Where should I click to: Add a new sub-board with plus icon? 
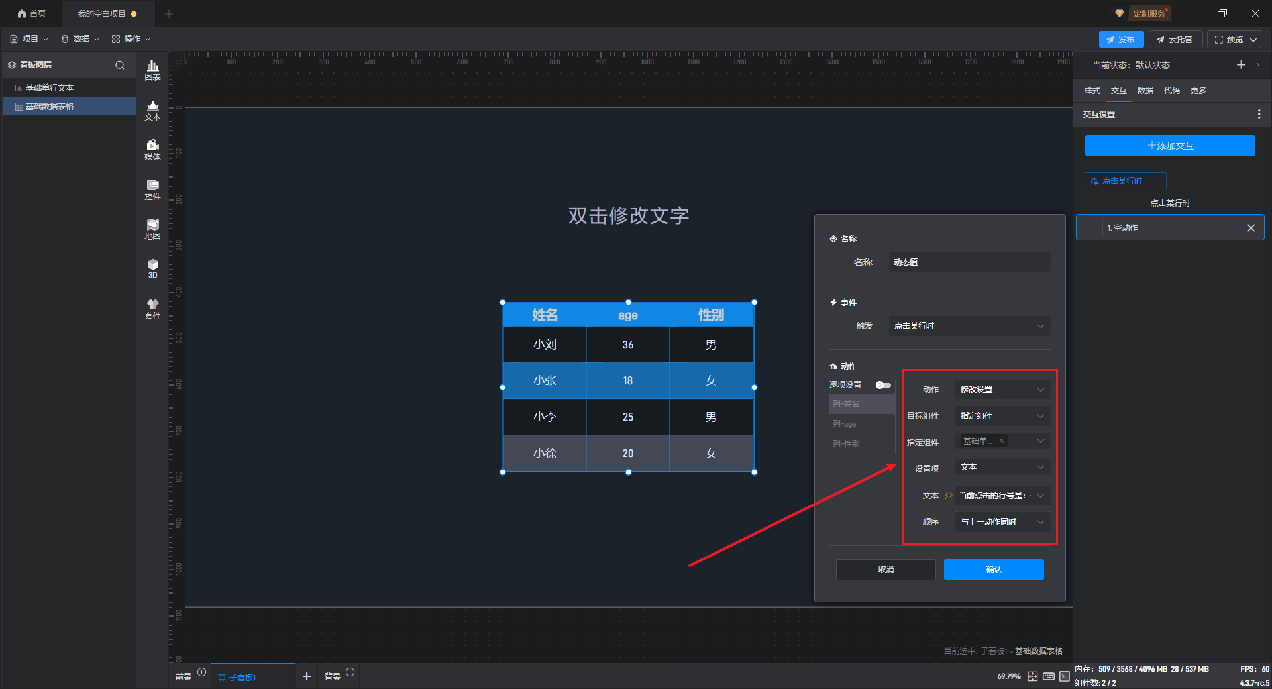[x=306, y=676]
